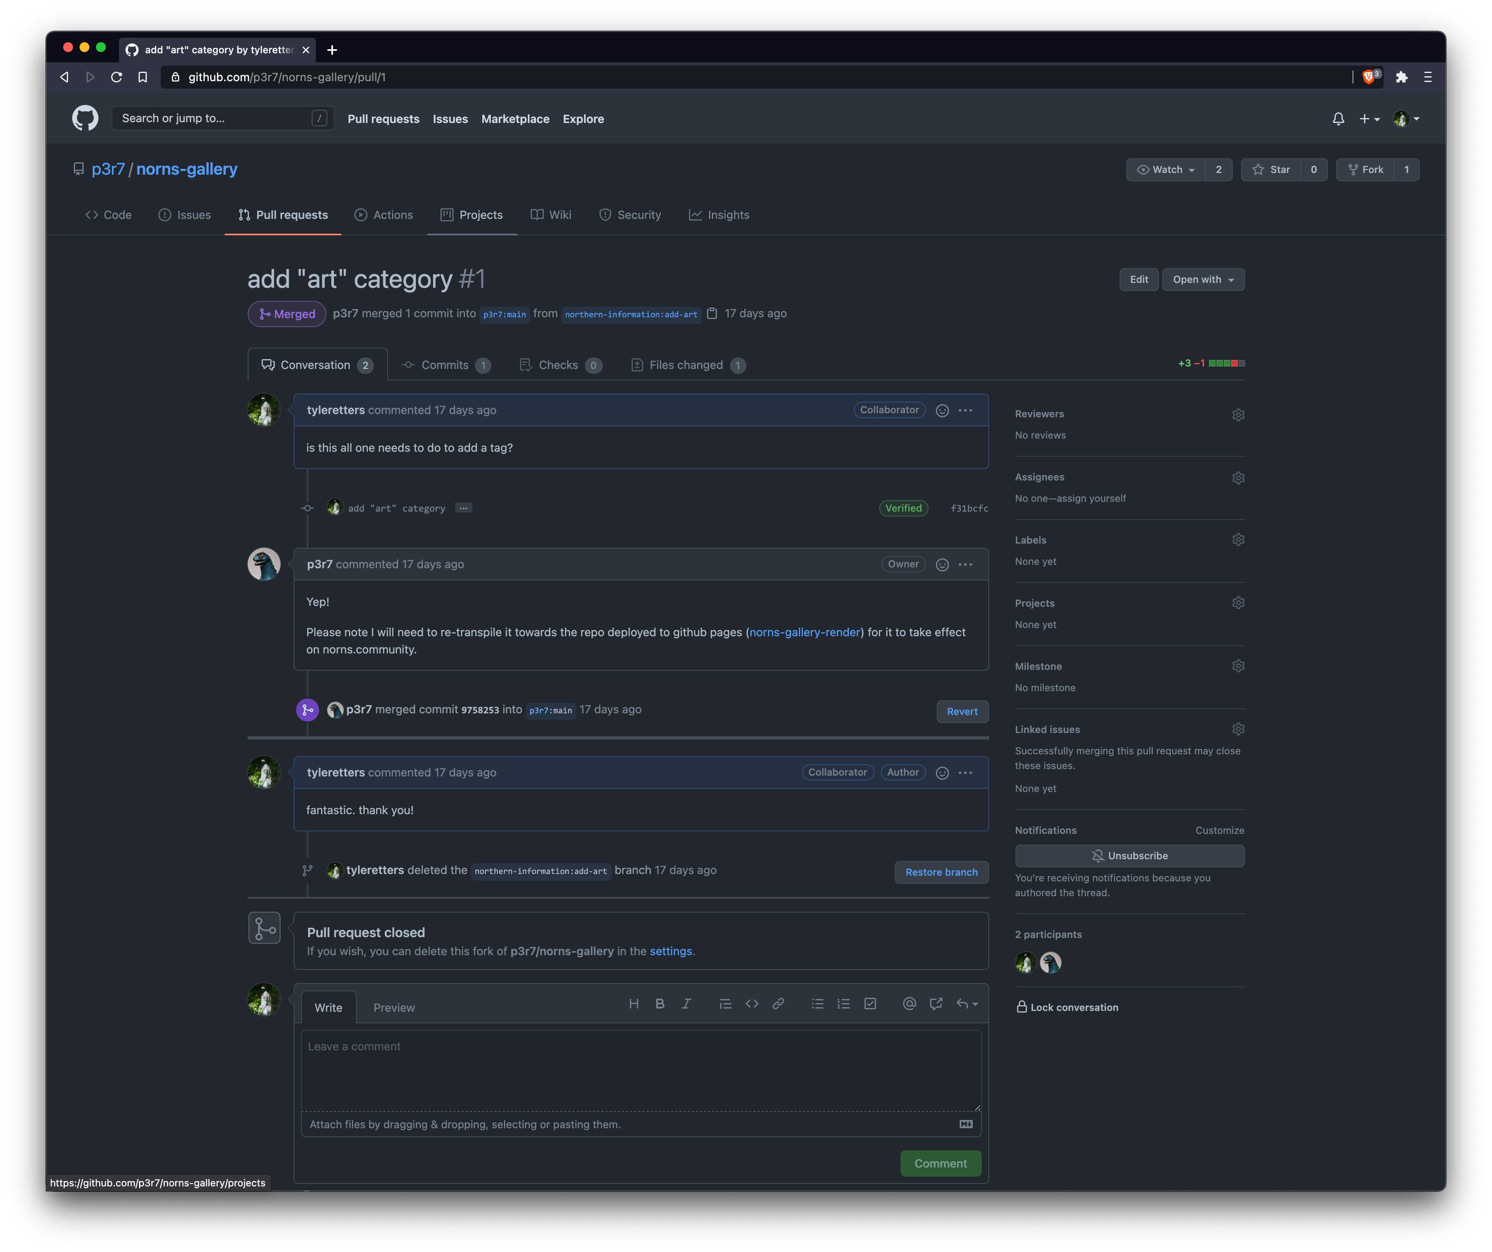This screenshot has width=1492, height=1252.
Task: Add reaction to p3r7's comment
Action: [942, 565]
